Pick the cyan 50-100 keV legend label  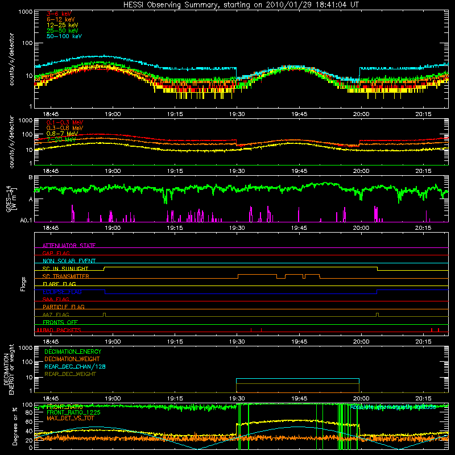coord(64,36)
